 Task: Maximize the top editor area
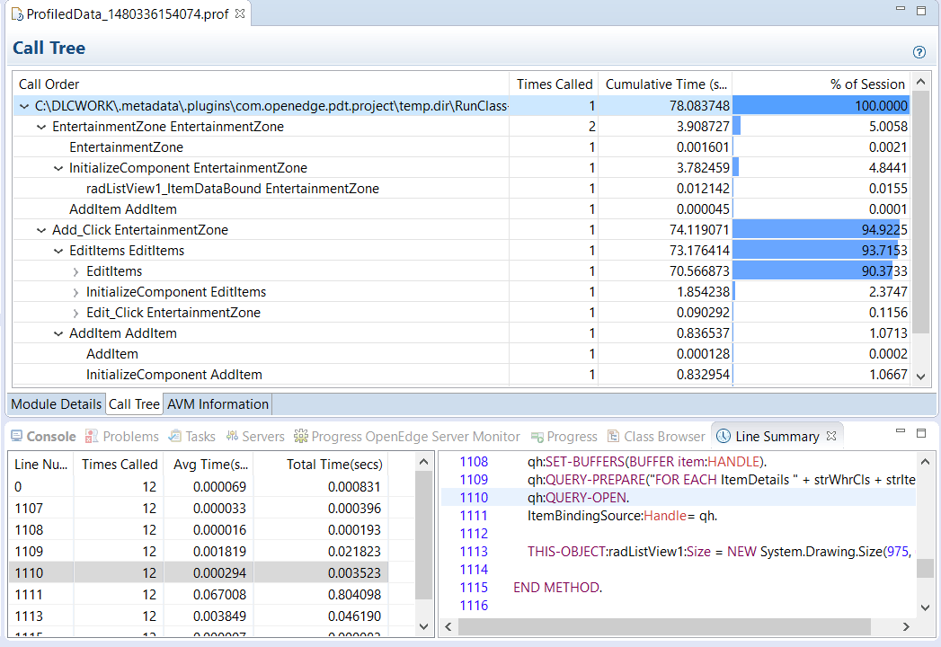(920, 10)
